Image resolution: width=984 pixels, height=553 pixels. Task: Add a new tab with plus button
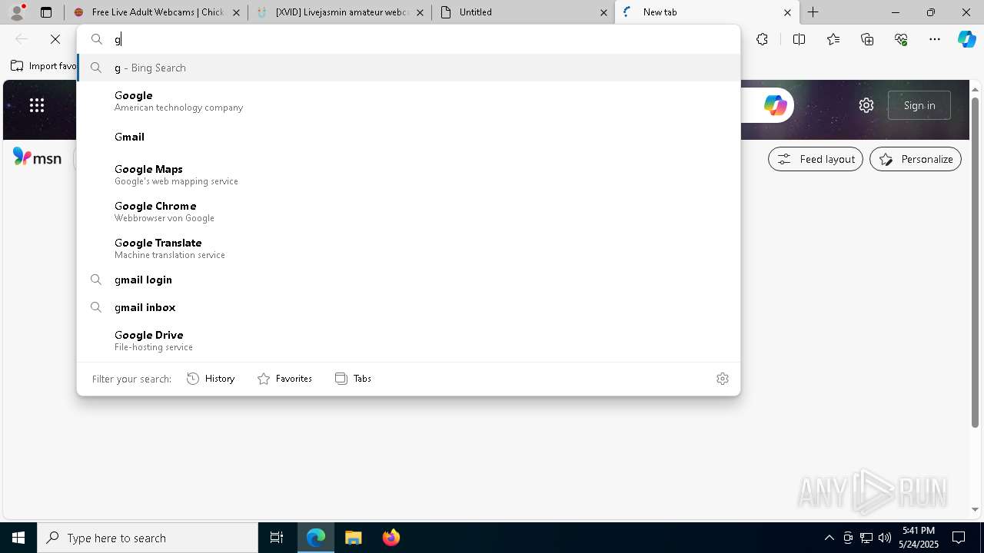pos(813,12)
